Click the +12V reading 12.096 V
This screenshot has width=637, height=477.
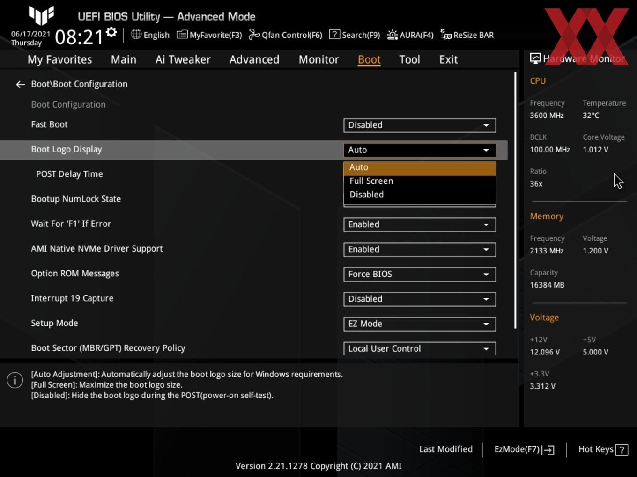pos(545,352)
